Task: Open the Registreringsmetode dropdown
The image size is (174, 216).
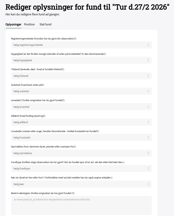Action: 81,45
